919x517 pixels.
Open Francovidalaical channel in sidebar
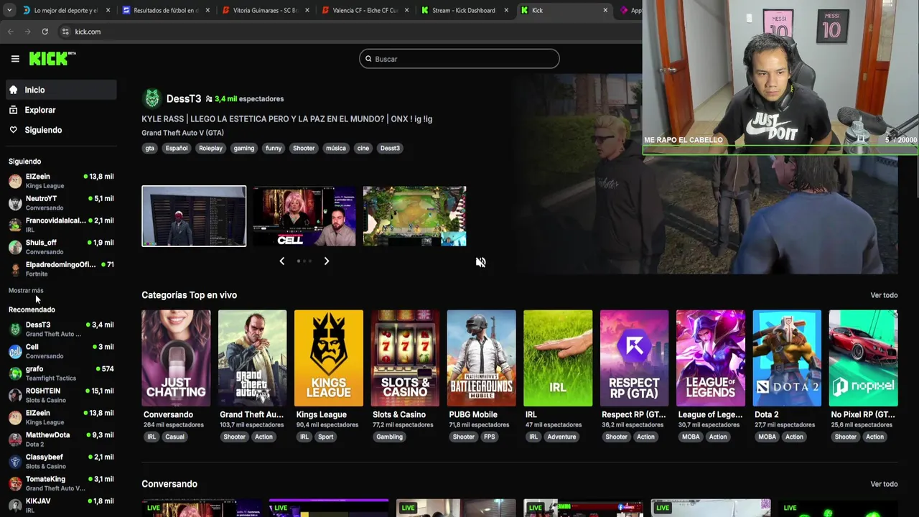[61, 225]
